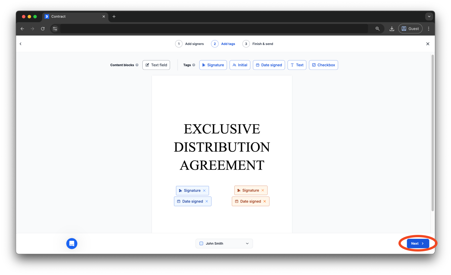
Task: Click browser forward arrow
Action: [32, 29]
